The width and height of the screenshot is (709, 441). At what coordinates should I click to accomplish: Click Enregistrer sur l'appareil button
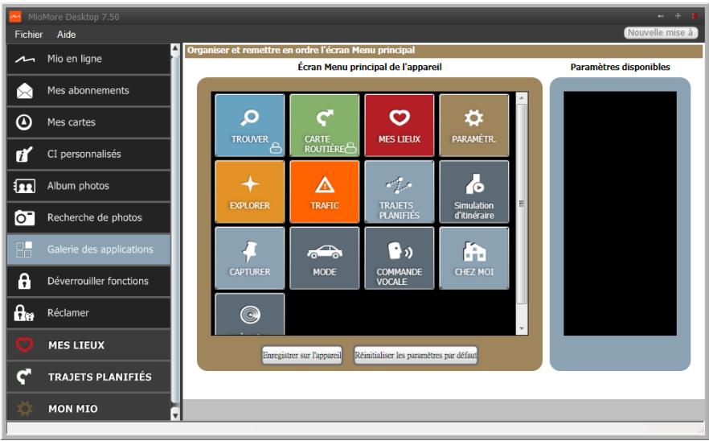point(302,355)
